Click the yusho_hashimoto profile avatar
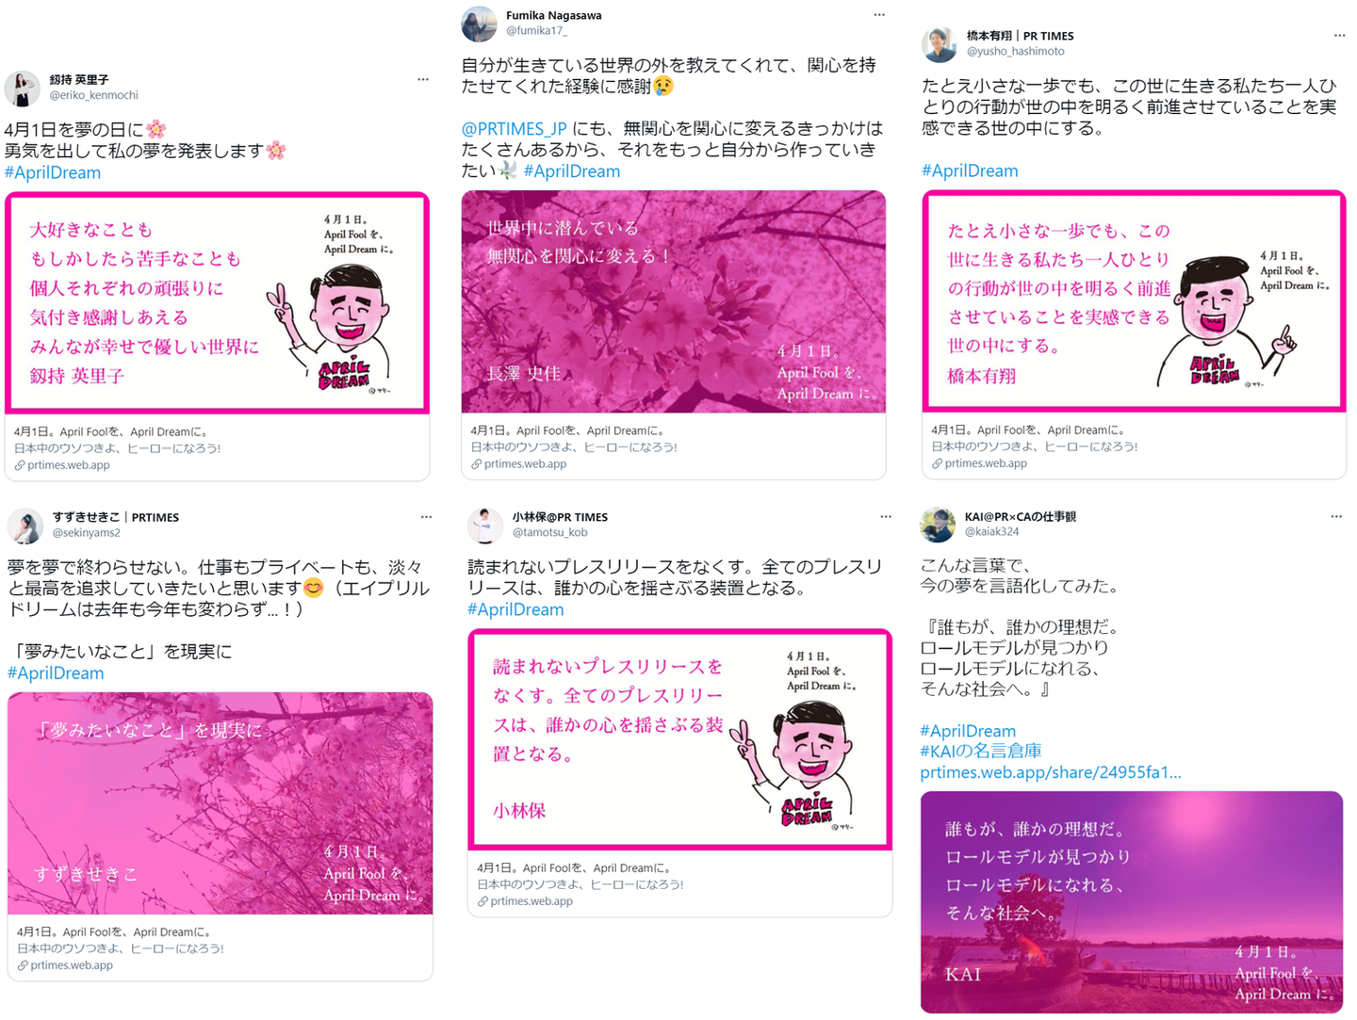Screen dimensions: 1357x1020 (939, 44)
